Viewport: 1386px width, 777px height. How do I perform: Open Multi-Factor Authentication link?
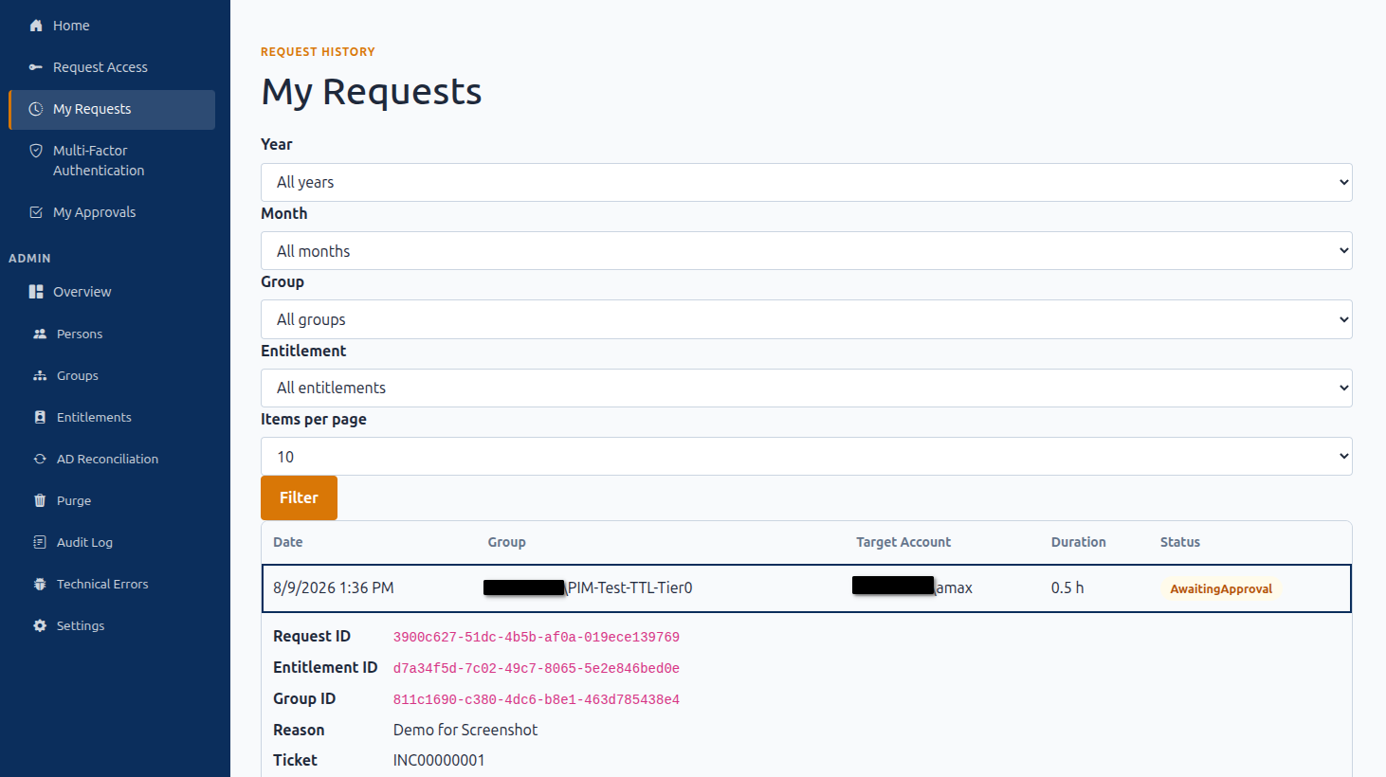click(112, 160)
